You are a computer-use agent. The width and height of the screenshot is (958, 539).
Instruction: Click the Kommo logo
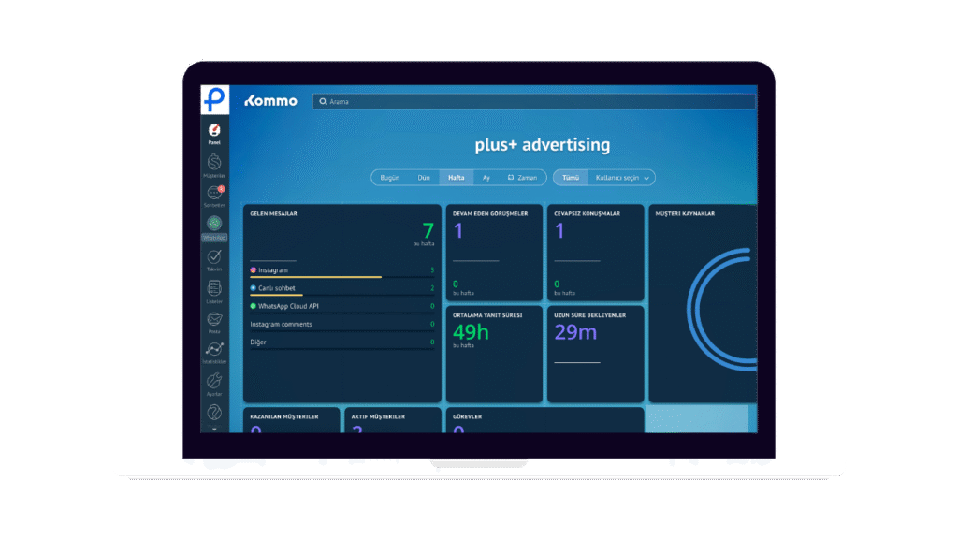[x=270, y=101]
